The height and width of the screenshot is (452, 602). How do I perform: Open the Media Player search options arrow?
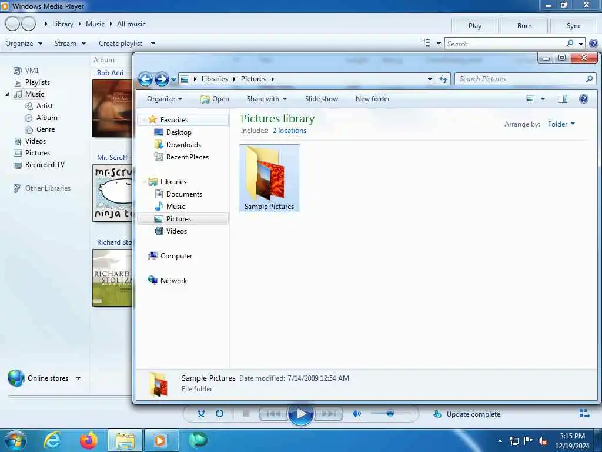coord(581,44)
